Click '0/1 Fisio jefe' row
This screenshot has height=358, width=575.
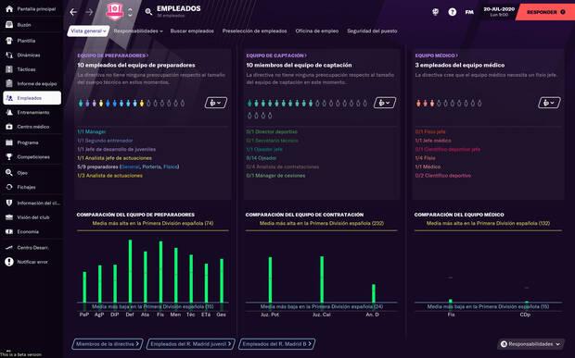click(x=430, y=131)
